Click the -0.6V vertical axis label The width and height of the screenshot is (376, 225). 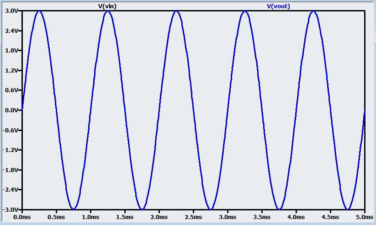point(11,131)
